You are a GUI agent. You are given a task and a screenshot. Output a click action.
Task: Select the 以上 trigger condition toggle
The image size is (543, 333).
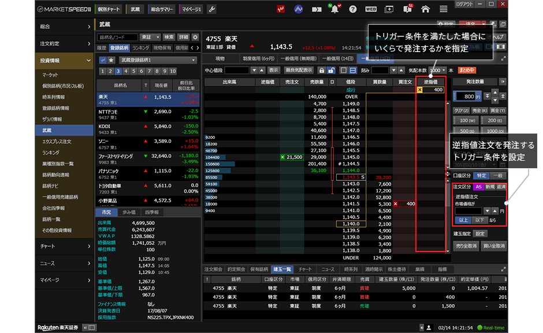(463, 220)
